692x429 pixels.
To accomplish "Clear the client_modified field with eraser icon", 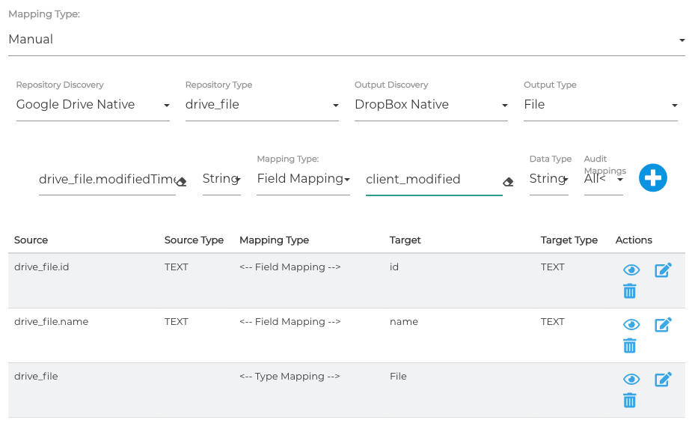I will [508, 181].
